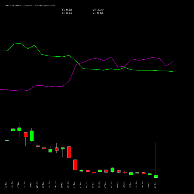Click the 16 Dec date label
The image size is (194, 194).
click(x=12, y=185)
